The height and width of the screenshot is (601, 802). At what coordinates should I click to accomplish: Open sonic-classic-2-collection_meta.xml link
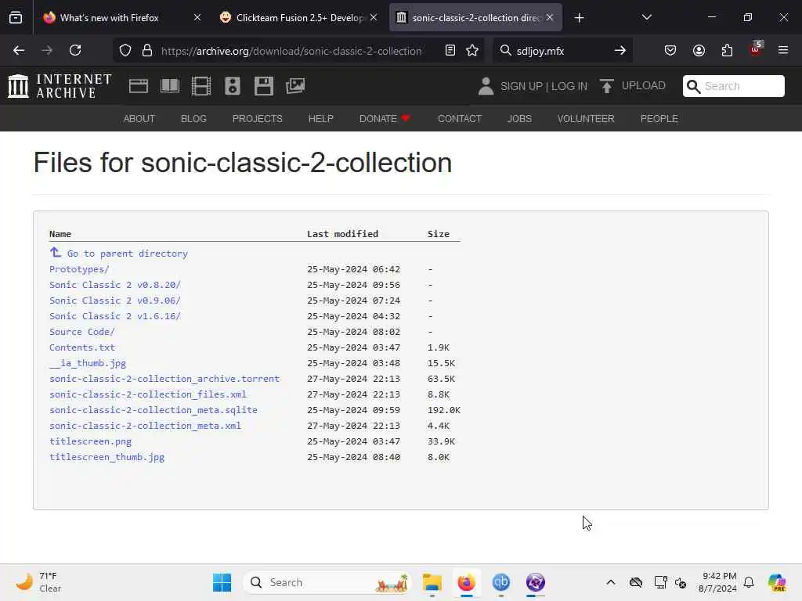[x=145, y=426]
